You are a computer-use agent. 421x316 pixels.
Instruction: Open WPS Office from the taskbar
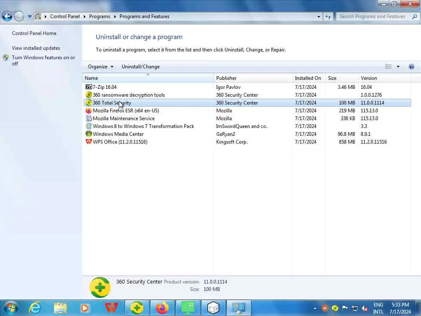point(111,308)
